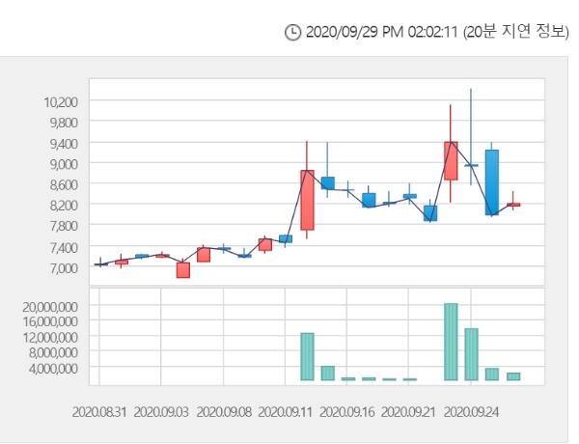Screen dimensions: 579x444
Task: Click the price axis label 9,000
Action: pyautogui.click(x=64, y=164)
